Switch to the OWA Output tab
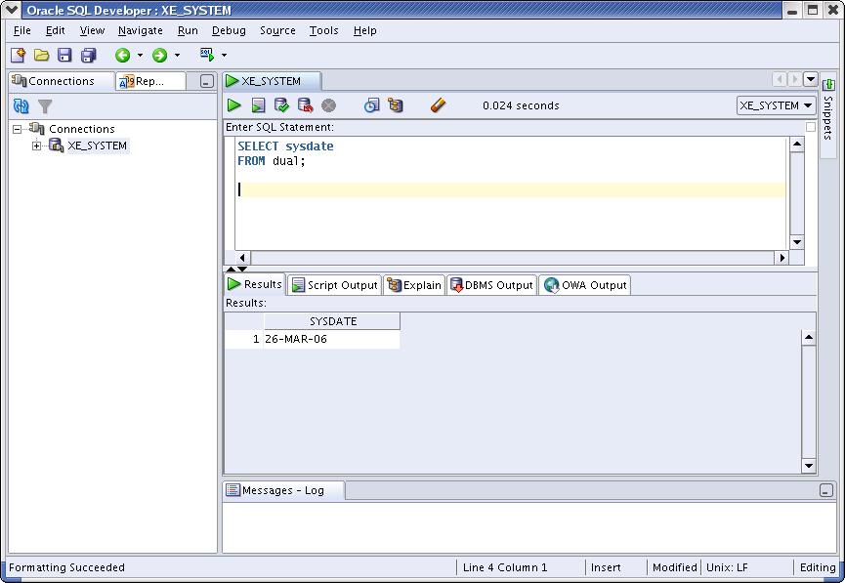This screenshot has height=583, width=845. (585, 285)
